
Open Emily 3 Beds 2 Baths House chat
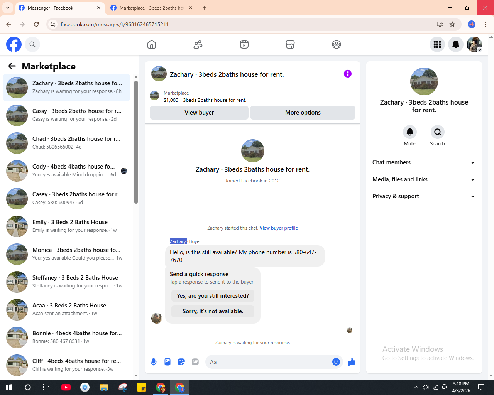tap(67, 226)
